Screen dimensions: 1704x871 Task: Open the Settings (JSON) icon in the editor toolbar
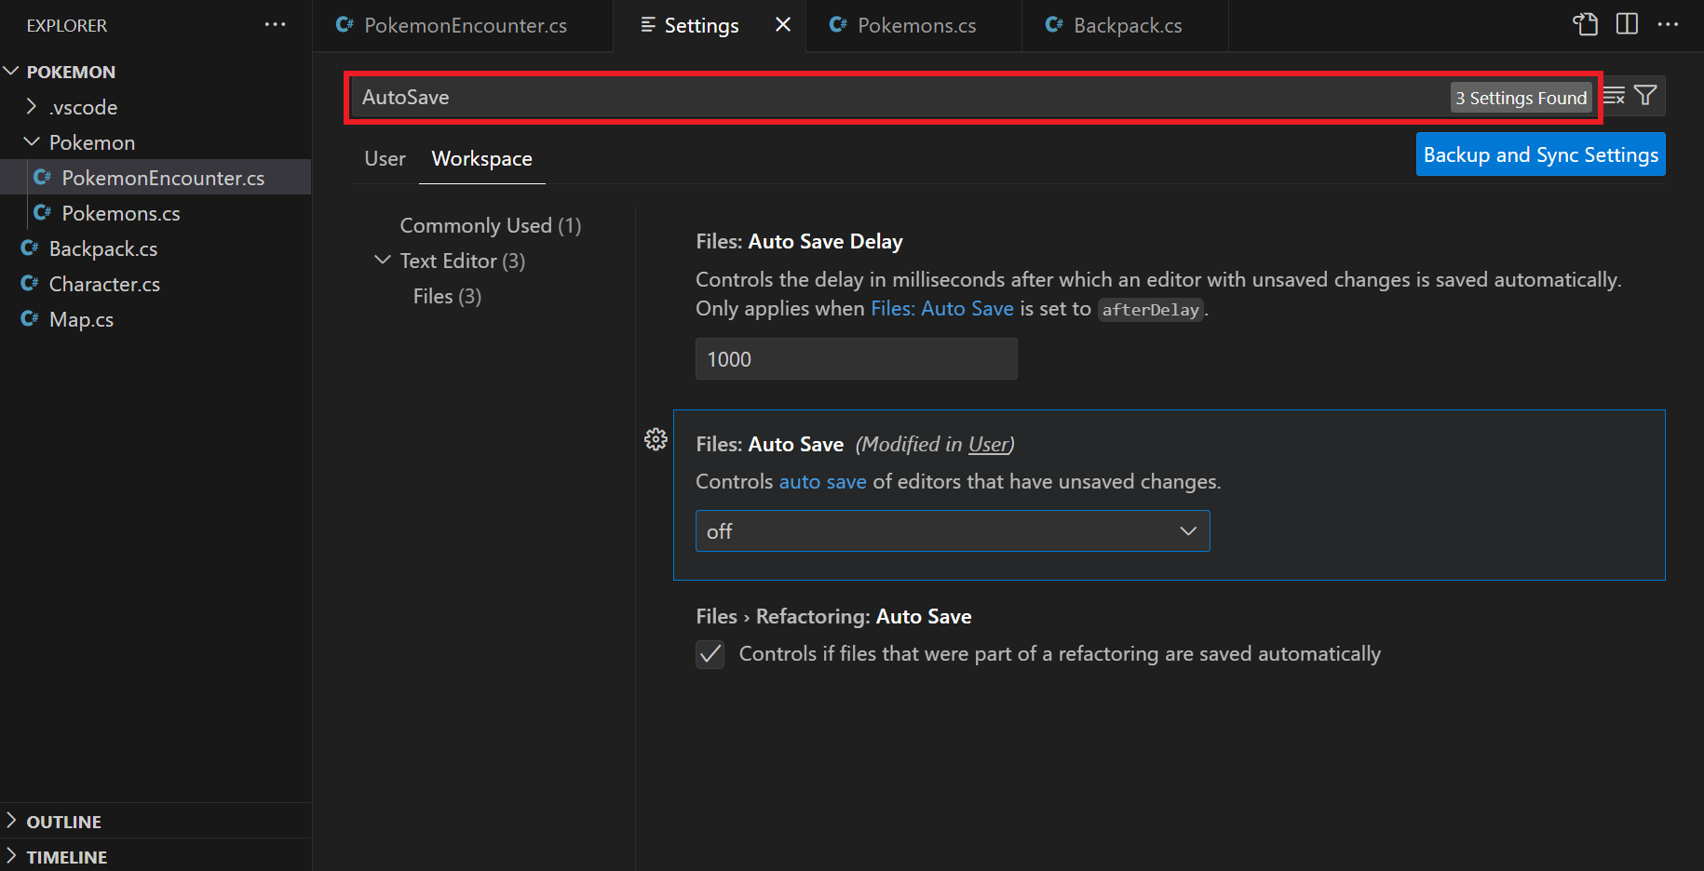click(1585, 24)
